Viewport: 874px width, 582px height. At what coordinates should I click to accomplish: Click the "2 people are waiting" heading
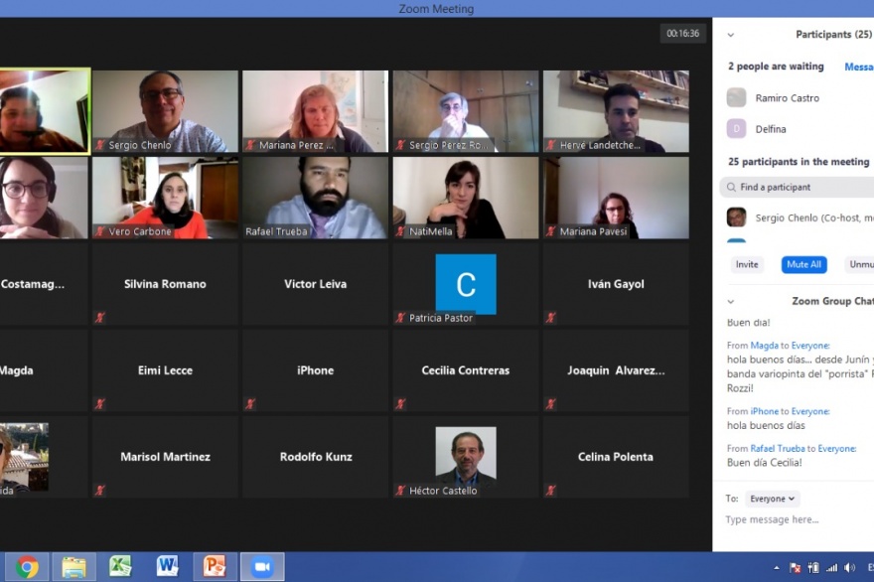tap(776, 66)
